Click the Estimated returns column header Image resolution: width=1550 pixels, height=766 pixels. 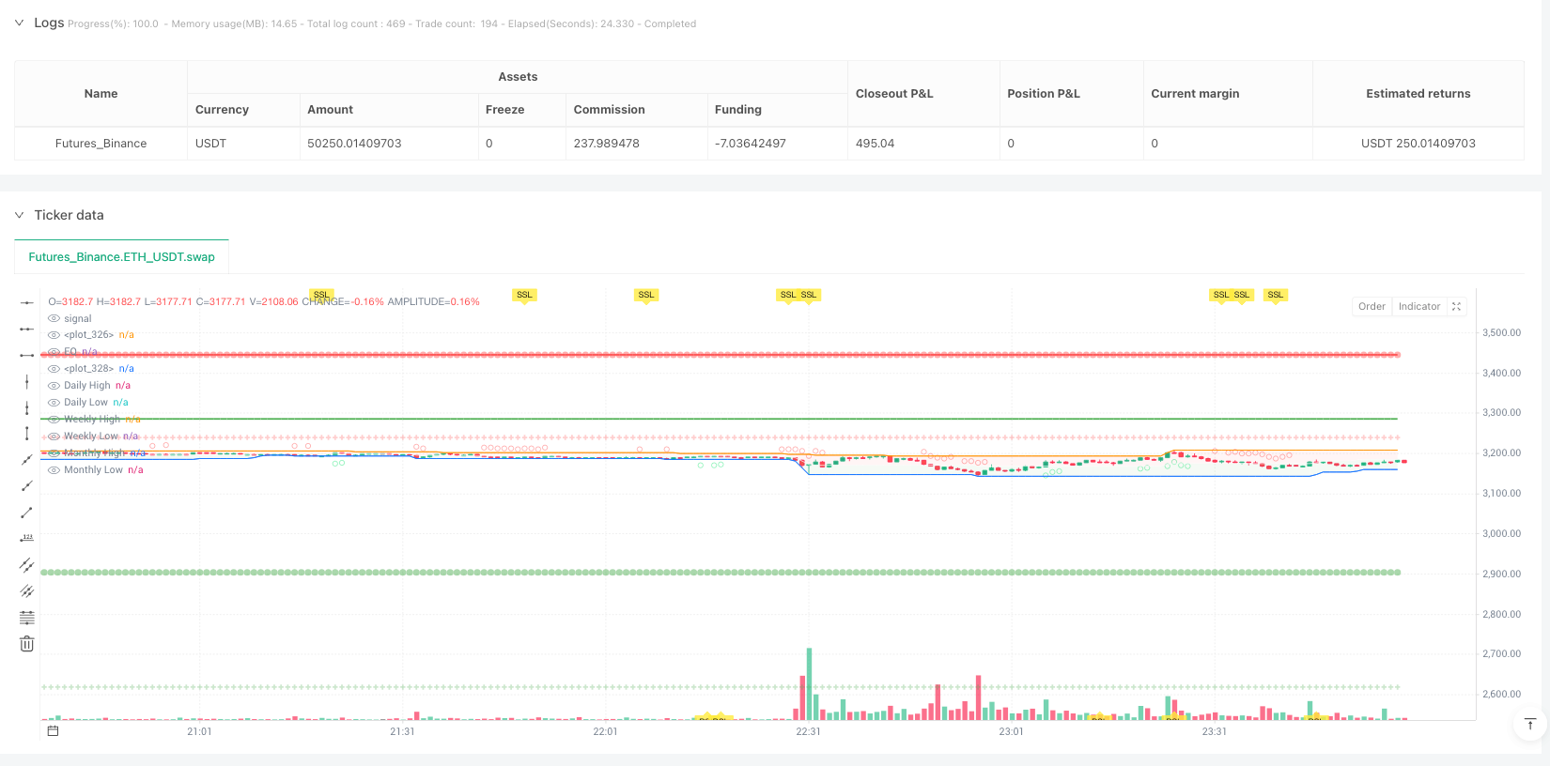click(x=1418, y=94)
